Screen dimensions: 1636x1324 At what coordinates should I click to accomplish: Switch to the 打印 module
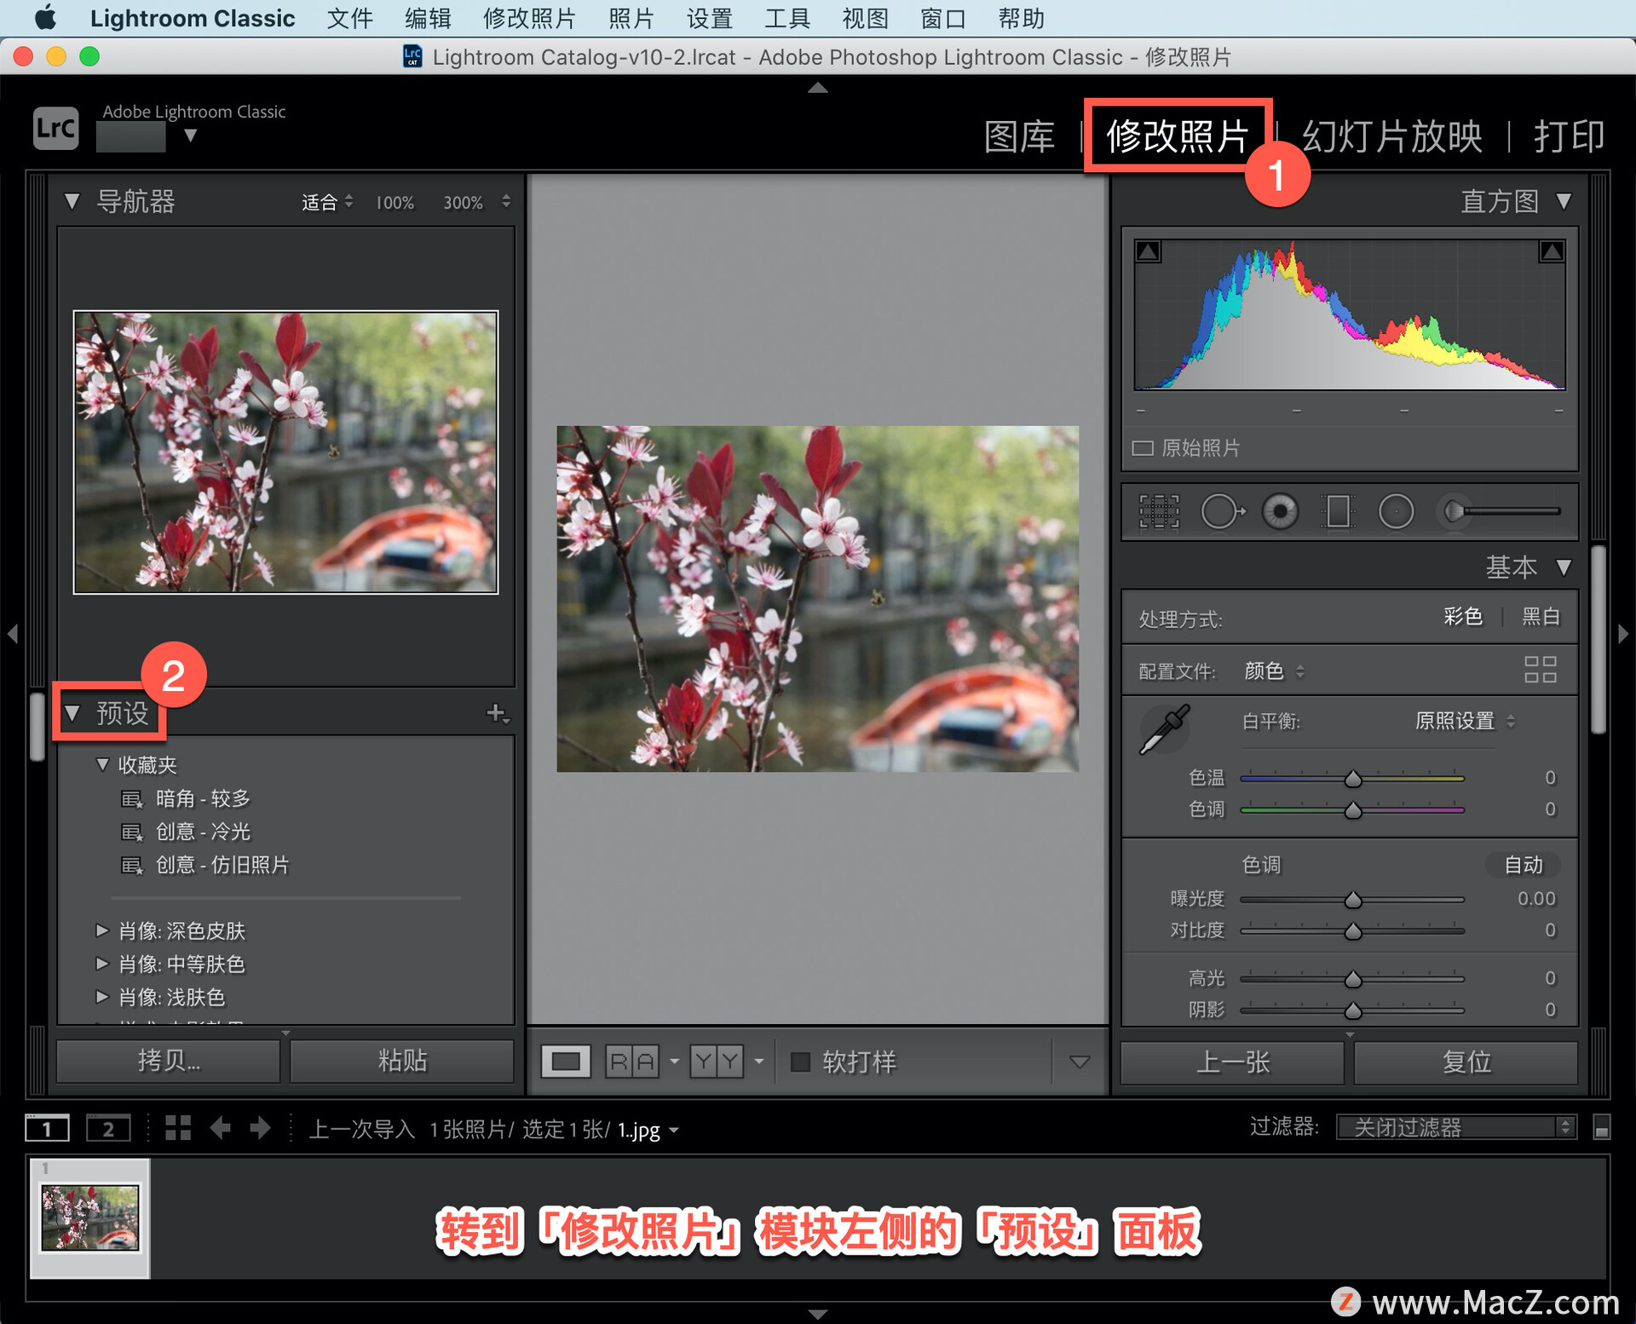(1570, 136)
